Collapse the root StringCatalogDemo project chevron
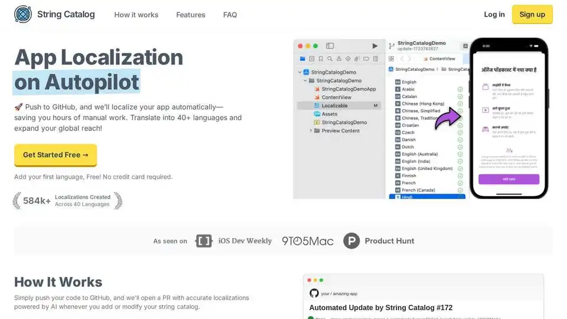 point(300,72)
